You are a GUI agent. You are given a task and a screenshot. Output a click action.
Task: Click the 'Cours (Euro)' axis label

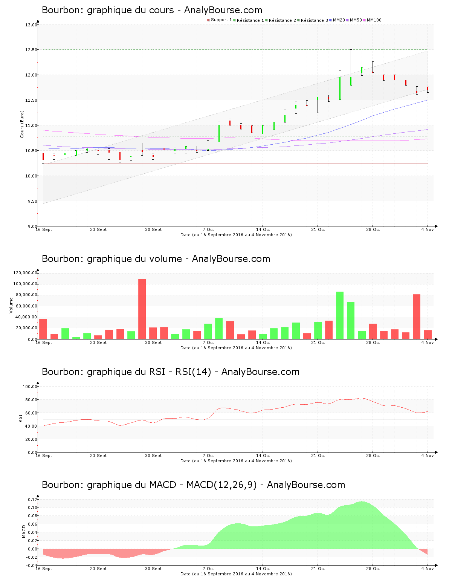click(22, 124)
